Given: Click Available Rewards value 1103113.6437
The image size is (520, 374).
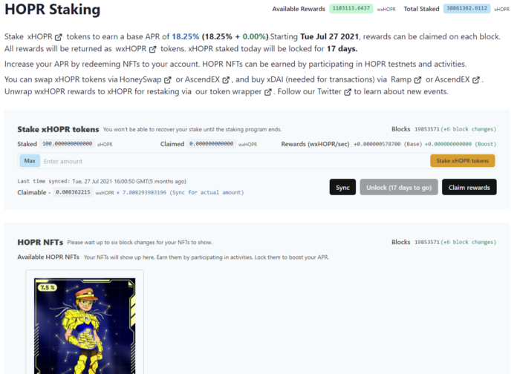Looking at the screenshot, I should tap(351, 9).
